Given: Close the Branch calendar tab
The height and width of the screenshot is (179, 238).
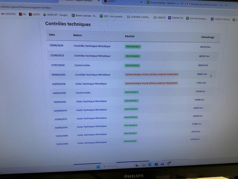Looking at the screenshot, I should pyautogui.click(x=182, y=3).
